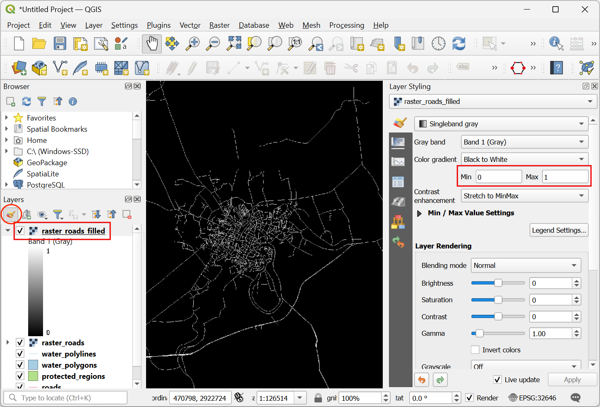Click the Legend Settings button
The height and width of the screenshot is (407, 600).
tap(559, 230)
